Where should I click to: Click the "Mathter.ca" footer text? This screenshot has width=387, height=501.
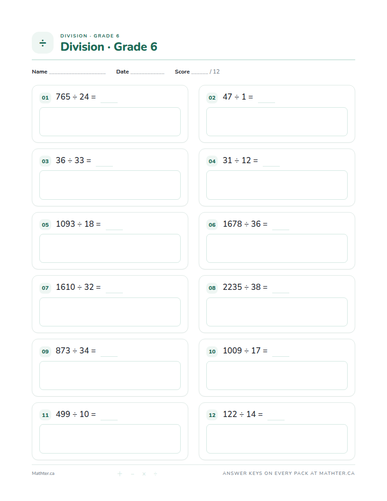43,473
